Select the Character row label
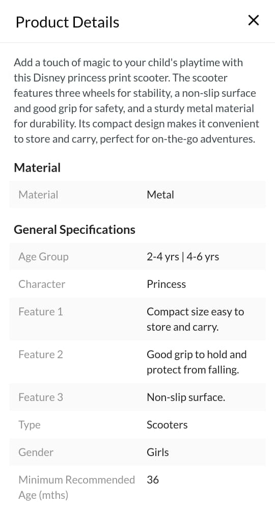The height and width of the screenshot is (507, 275). [42, 284]
